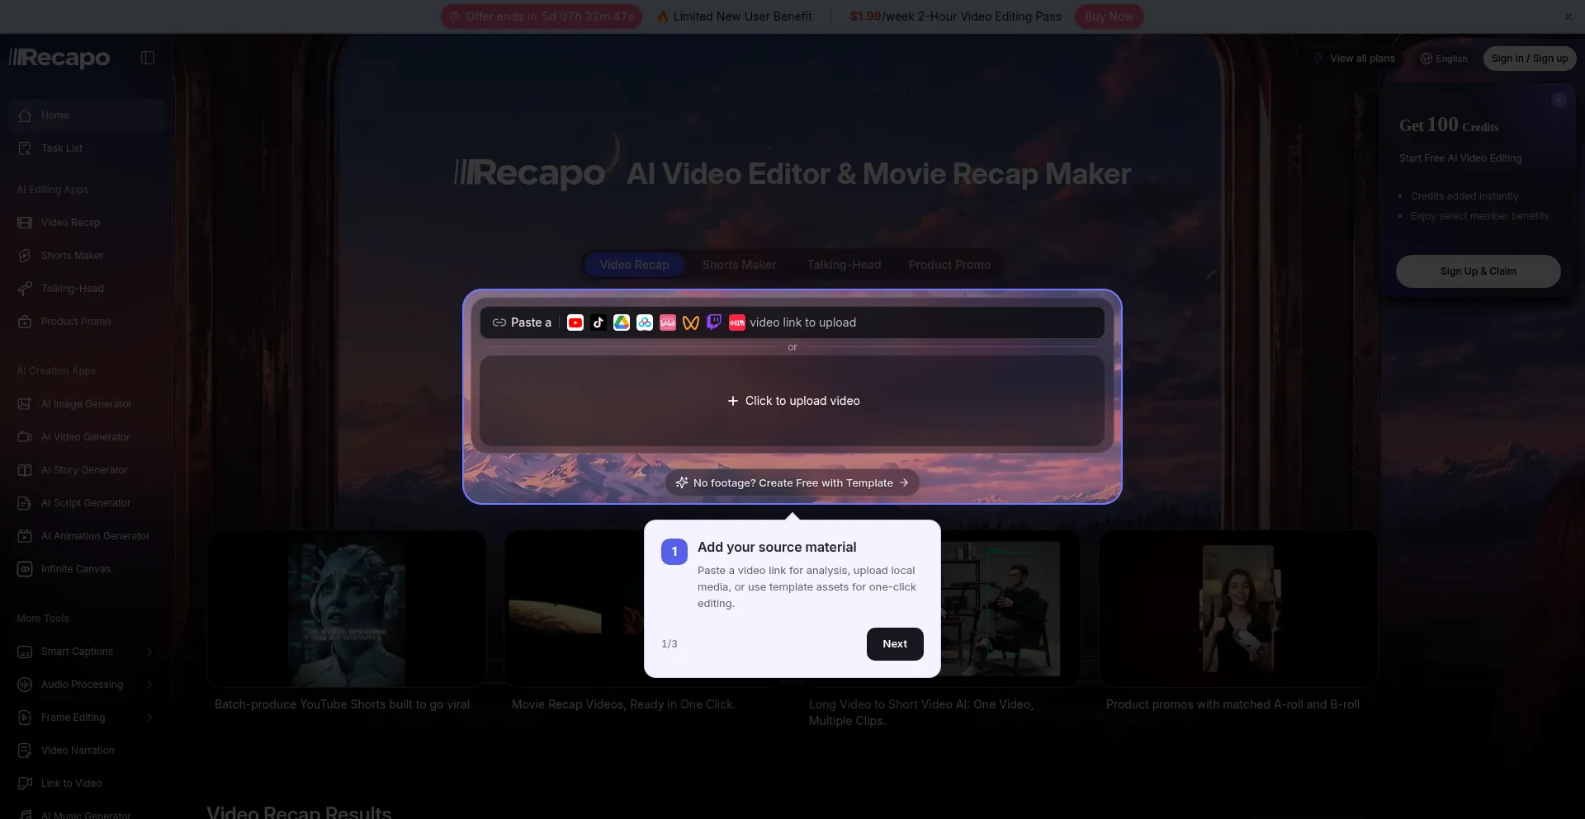Click Sign Up & Claim button
1585x819 pixels.
tap(1478, 271)
